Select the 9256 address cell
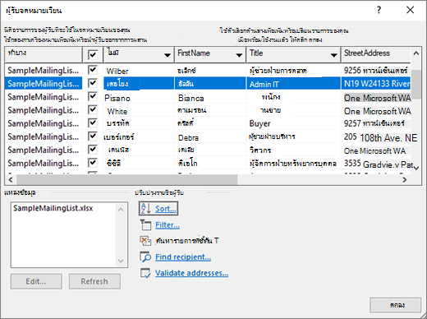Viewport: 427px width, 319px height. coord(376,71)
